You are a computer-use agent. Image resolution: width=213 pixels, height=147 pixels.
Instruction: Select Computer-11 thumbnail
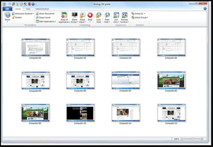point(126,113)
